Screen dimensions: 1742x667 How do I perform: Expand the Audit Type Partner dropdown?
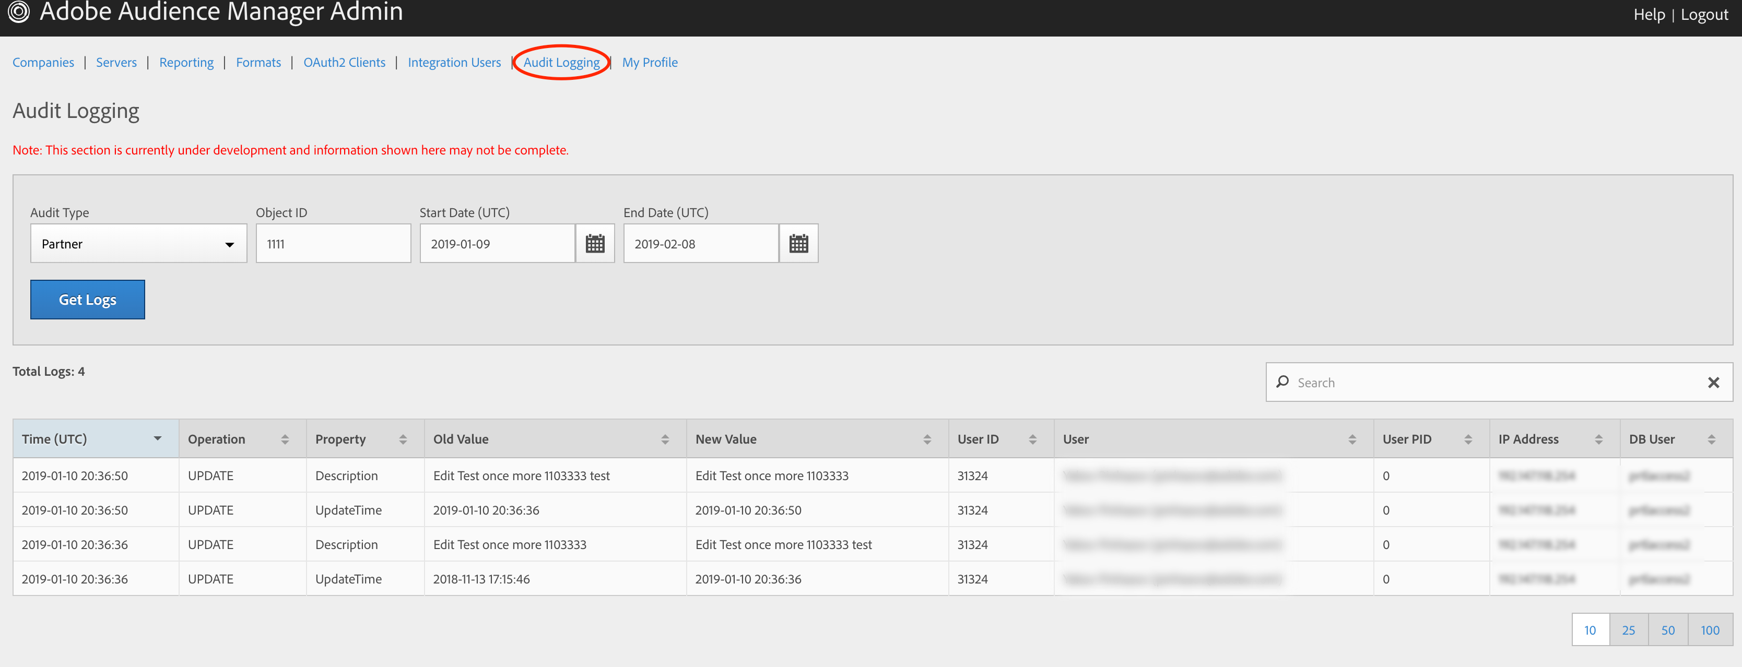(x=138, y=243)
